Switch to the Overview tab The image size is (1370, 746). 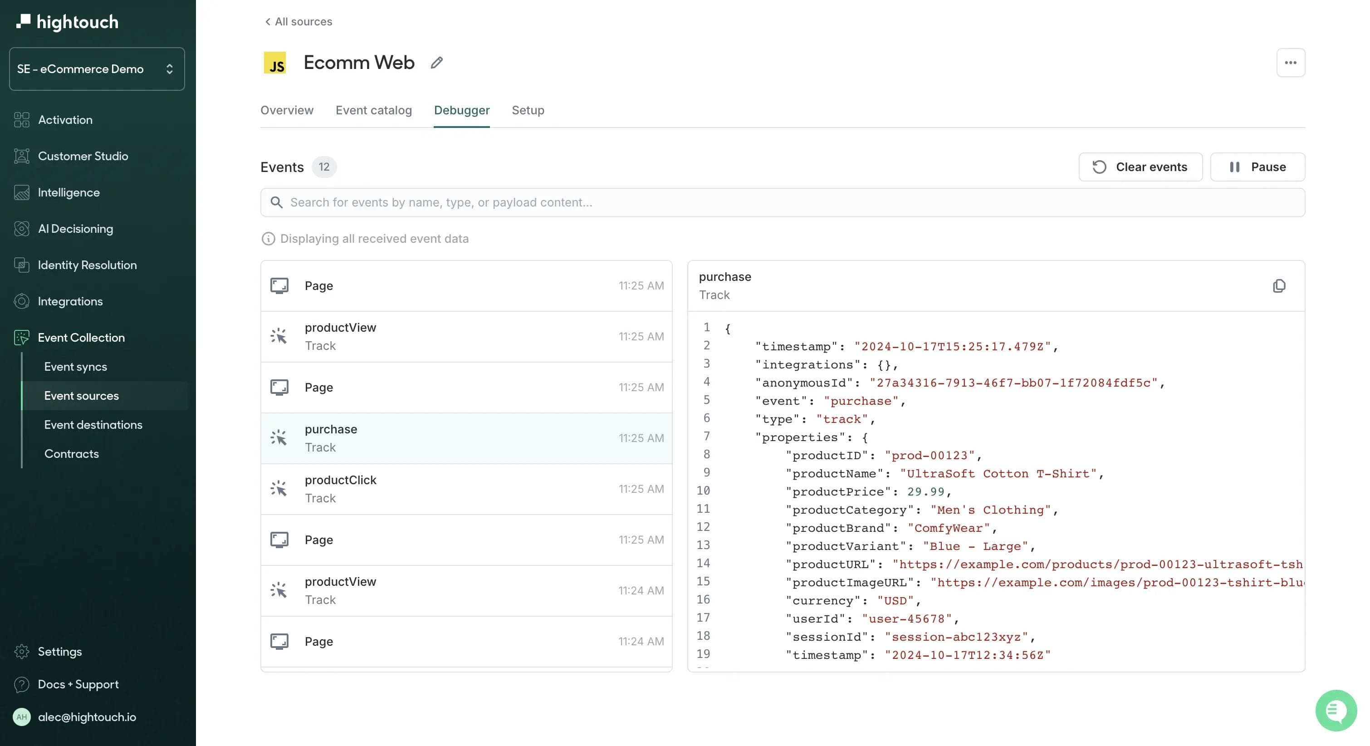(x=286, y=110)
